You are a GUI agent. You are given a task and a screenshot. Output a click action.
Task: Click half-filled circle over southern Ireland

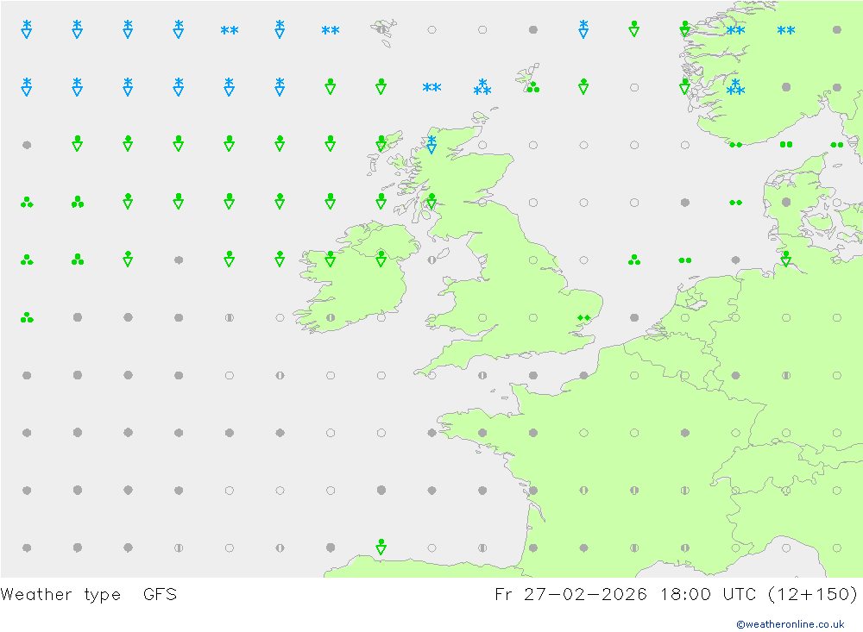coord(331,317)
